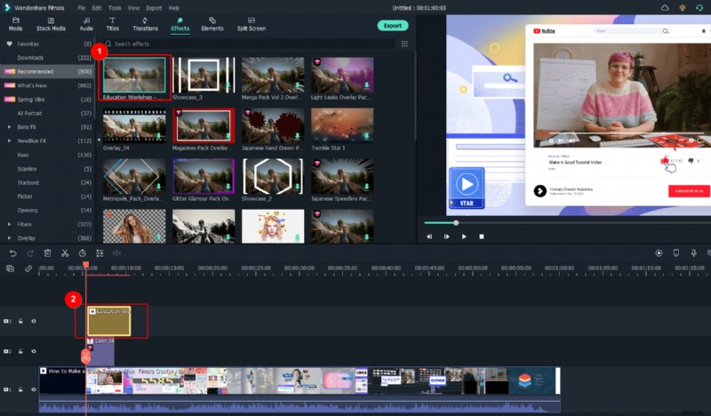The width and height of the screenshot is (711, 416).
Task: Open the Speed stopwatch tool
Action: tap(82, 253)
